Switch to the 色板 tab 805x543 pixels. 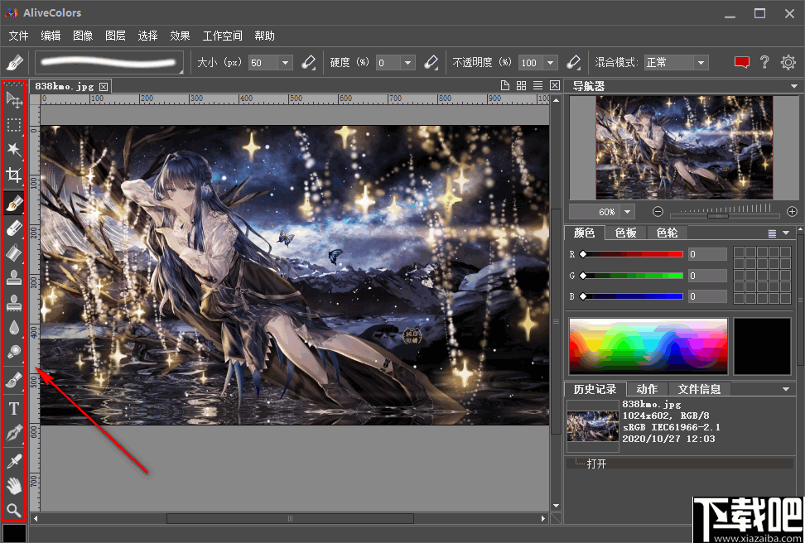click(625, 233)
